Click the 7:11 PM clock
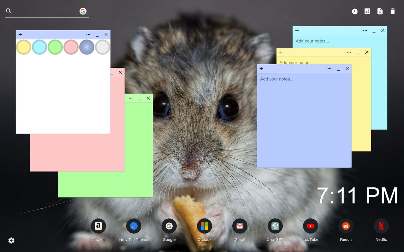 (357, 196)
